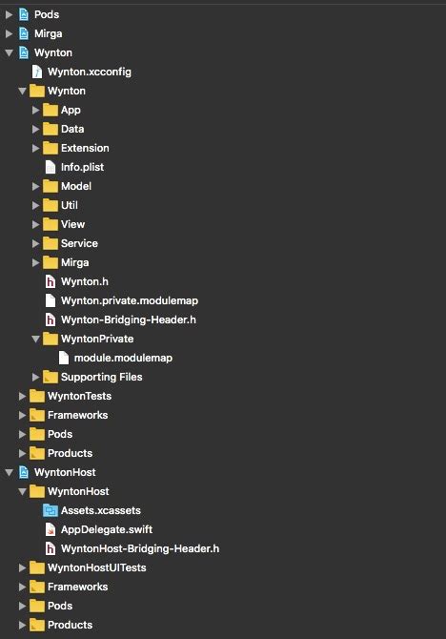
Task: Collapse the WyntonPrivate folder
Action: coord(35,339)
